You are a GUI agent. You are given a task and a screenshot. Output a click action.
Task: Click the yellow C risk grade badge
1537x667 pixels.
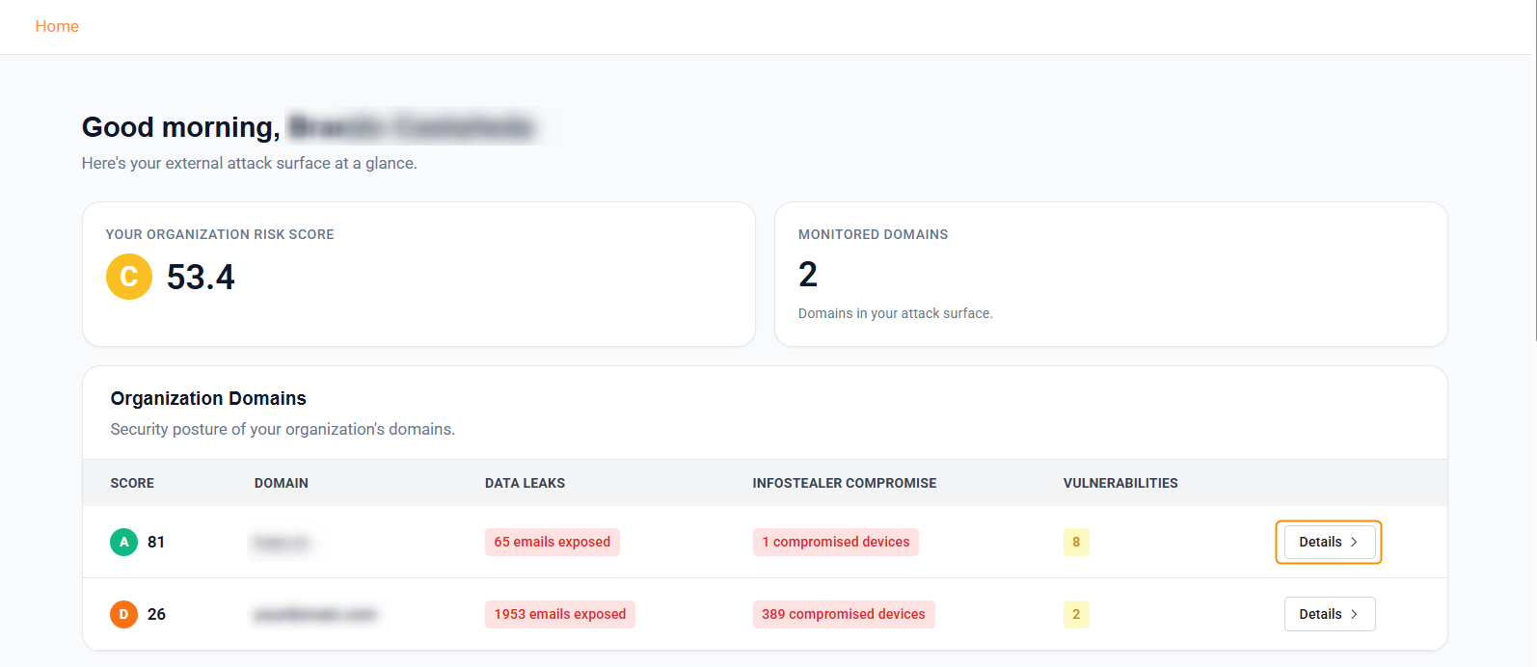point(129,277)
